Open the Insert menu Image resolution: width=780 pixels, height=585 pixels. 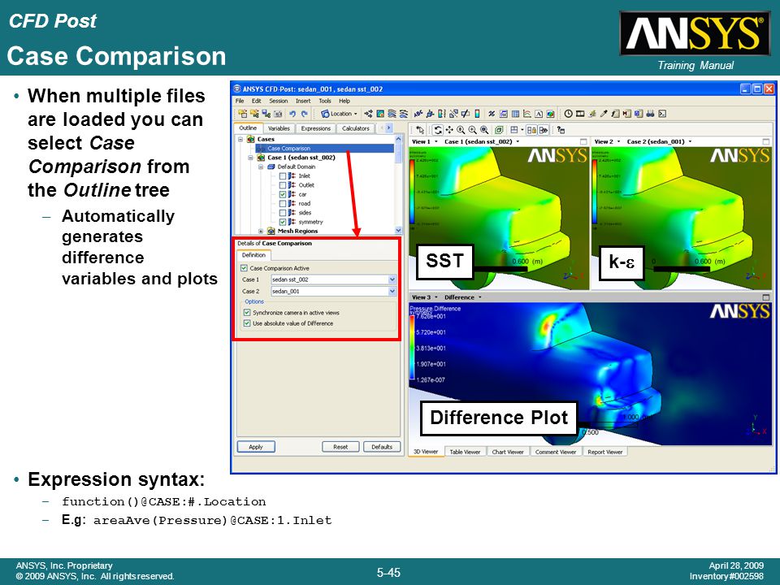point(303,101)
